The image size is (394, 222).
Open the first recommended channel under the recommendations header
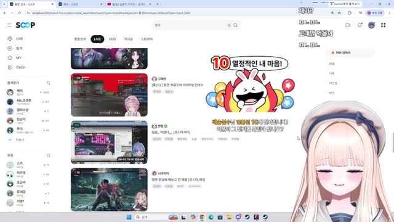click(x=28, y=165)
